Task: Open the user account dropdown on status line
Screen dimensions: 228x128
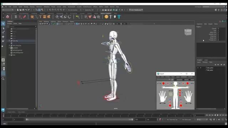Action: click(136, 10)
